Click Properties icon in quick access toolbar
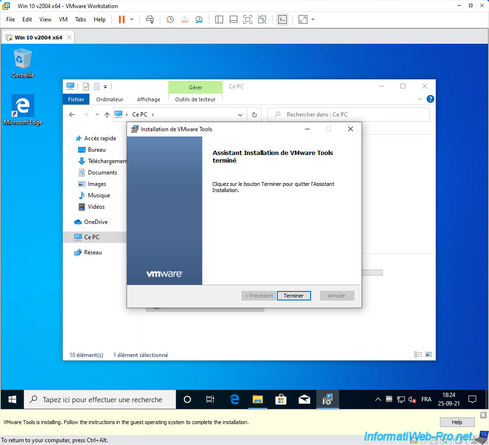 86,87
